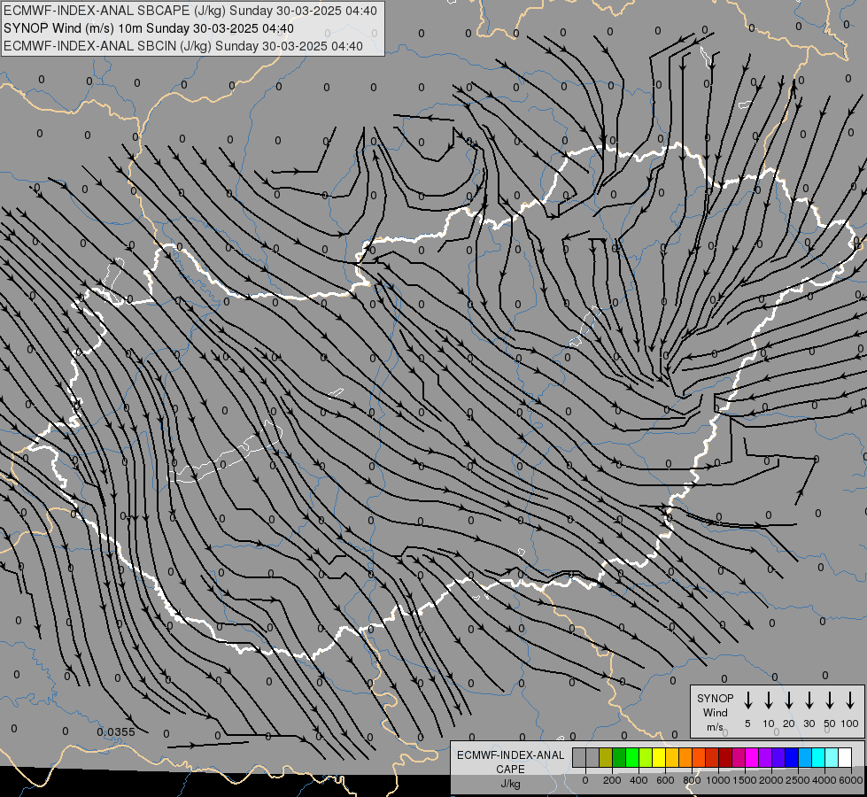Click the 2500 tick label on CAPE scale
Screen dimensions: 867x797
tap(798, 780)
